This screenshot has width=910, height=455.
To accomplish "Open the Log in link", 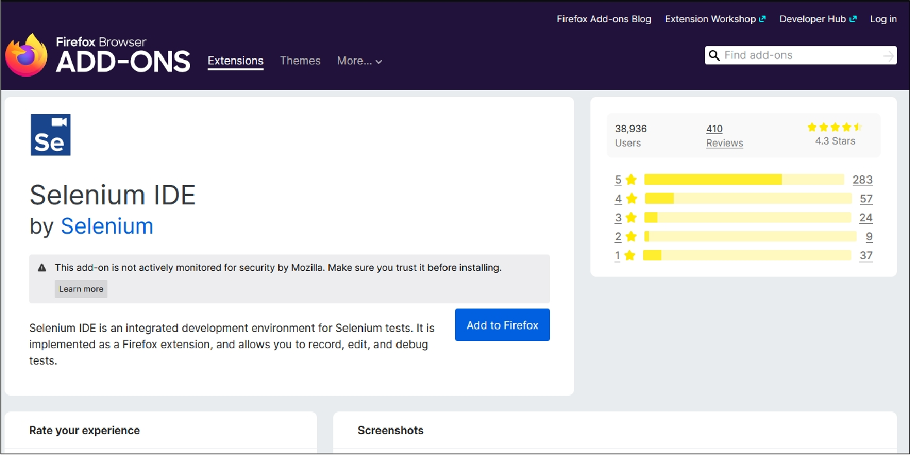I will tap(883, 19).
